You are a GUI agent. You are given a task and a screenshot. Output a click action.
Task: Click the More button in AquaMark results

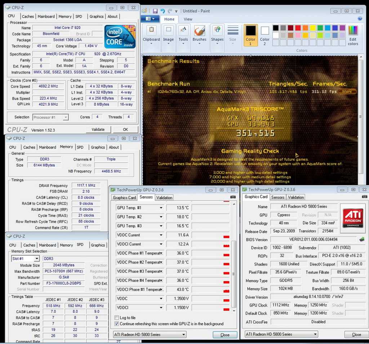(347, 91)
